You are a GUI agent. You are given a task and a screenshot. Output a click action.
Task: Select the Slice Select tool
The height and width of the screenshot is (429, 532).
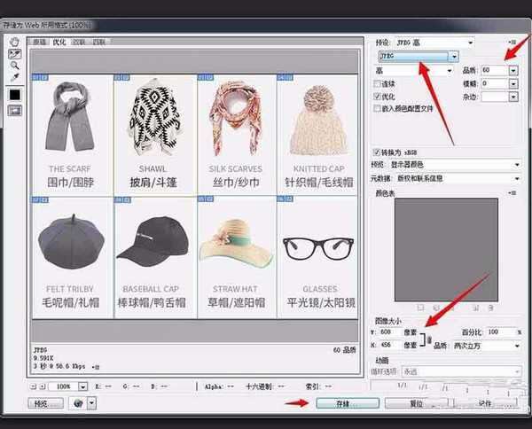(14, 53)
